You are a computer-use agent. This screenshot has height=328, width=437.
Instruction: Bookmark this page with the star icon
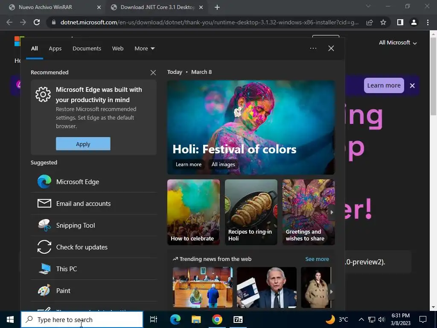point(383,22)
